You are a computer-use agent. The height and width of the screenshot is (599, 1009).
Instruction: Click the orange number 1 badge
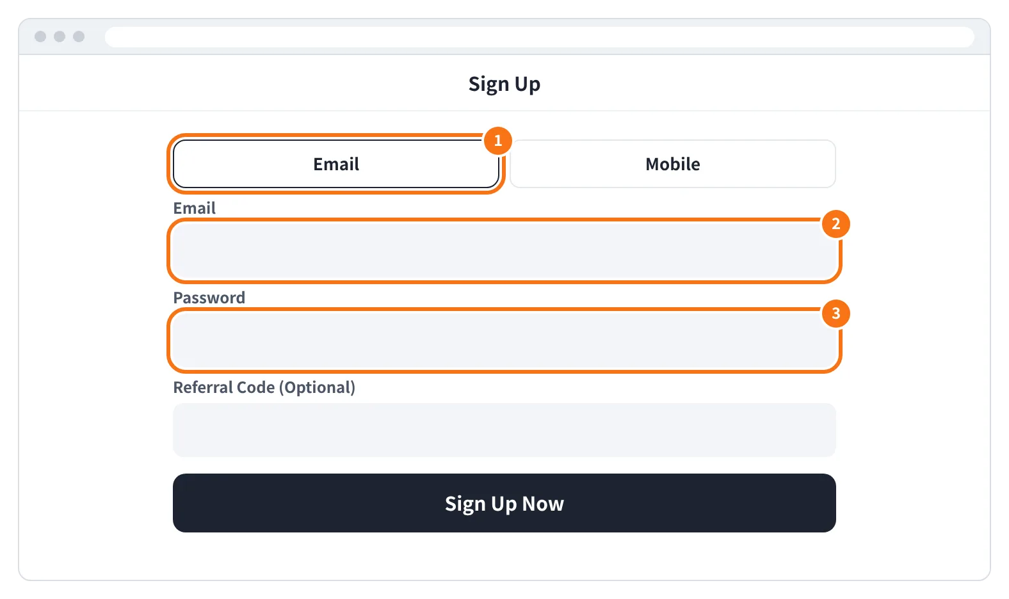498,141
